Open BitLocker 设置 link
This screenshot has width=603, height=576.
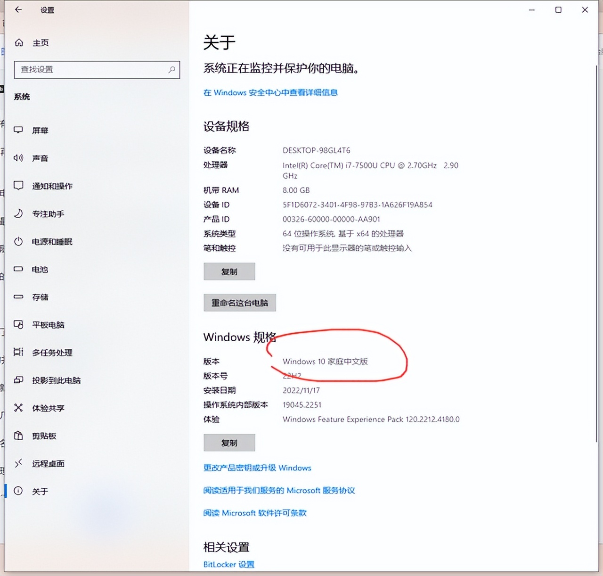tap(228, 564)
